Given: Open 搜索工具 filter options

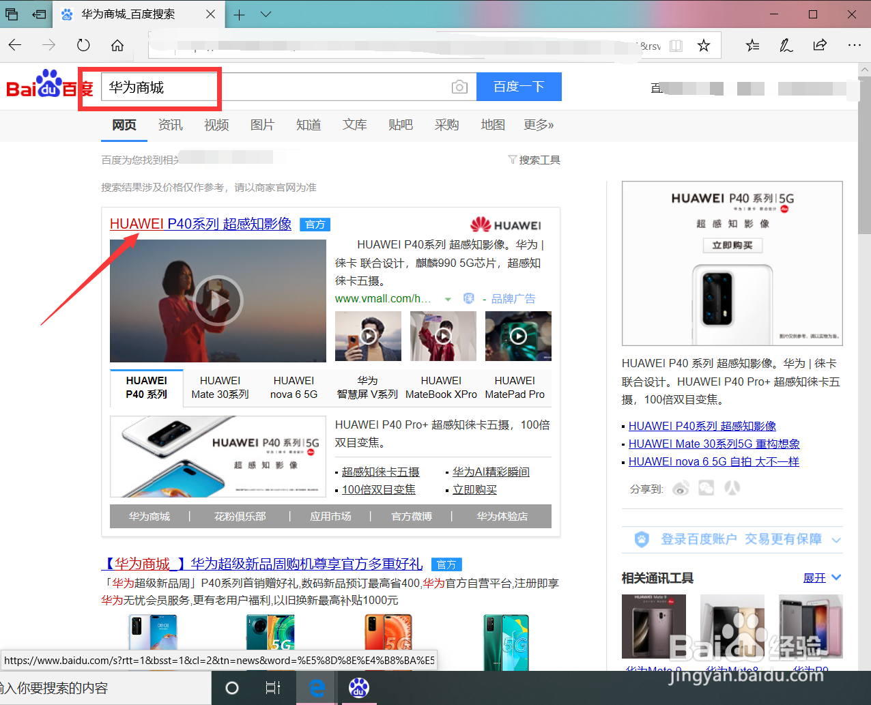Looking at the screenshot, I should pos(534,160).
